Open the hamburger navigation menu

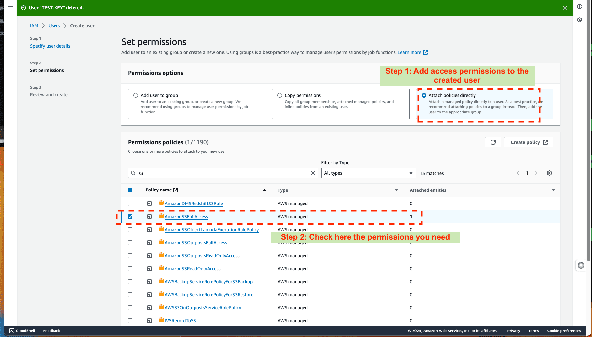[x=10, y=7]
